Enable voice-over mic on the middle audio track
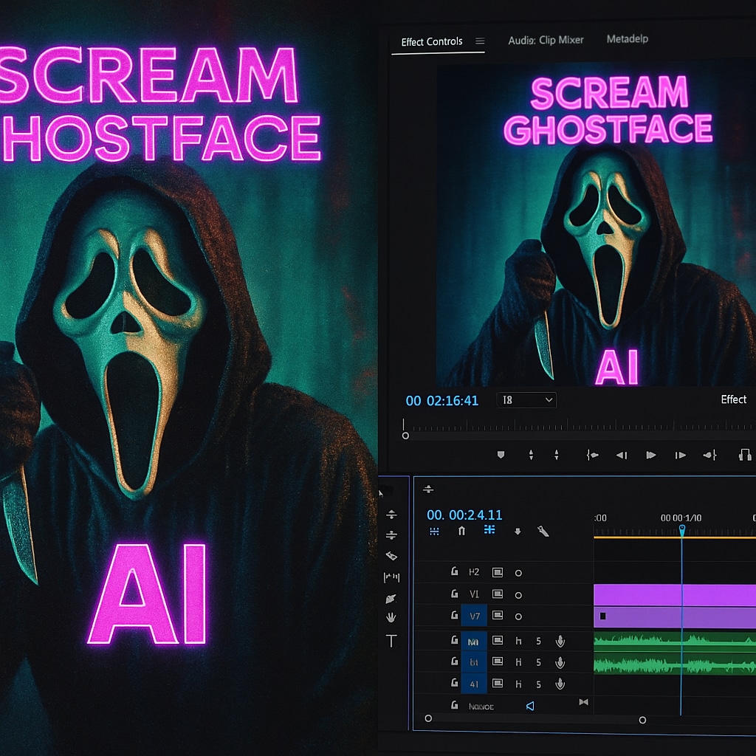 pos(560,663)
